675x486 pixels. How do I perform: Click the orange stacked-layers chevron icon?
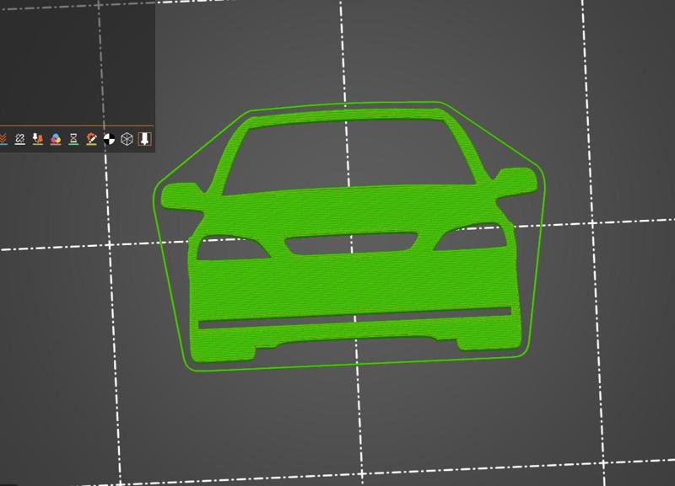[3, 138]
